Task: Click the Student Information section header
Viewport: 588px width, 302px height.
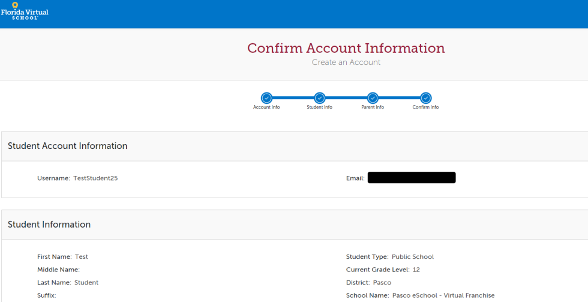Action: [49, 225]
